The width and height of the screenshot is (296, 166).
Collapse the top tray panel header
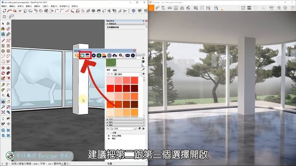[125, 24]
